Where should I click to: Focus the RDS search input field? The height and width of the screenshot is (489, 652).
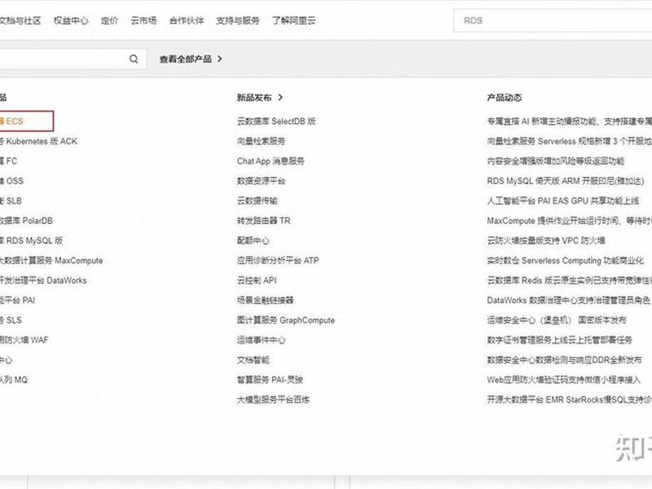click(x=553, y=21)
